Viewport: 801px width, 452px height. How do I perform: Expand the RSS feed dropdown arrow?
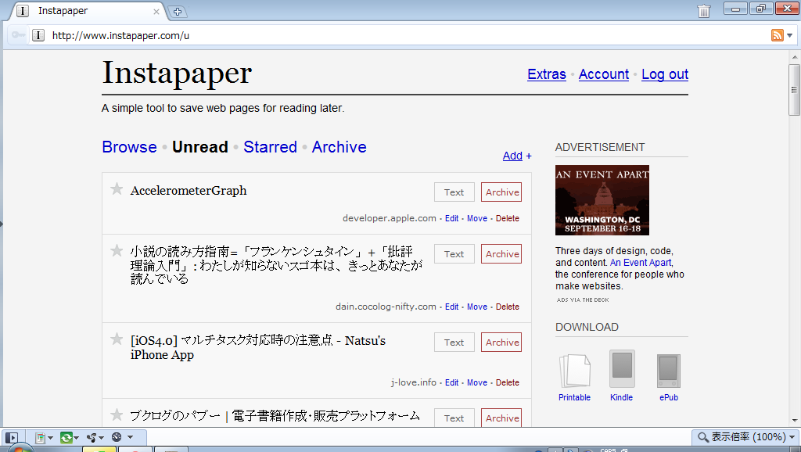point(790,35)
